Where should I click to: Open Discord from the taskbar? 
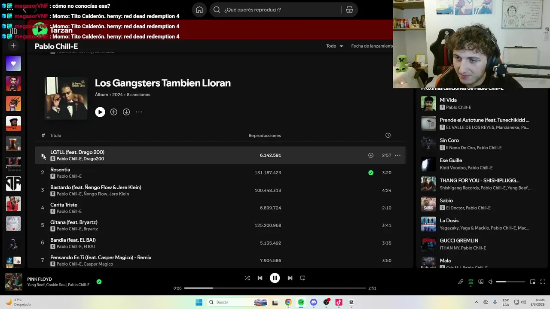click(314, 302)
